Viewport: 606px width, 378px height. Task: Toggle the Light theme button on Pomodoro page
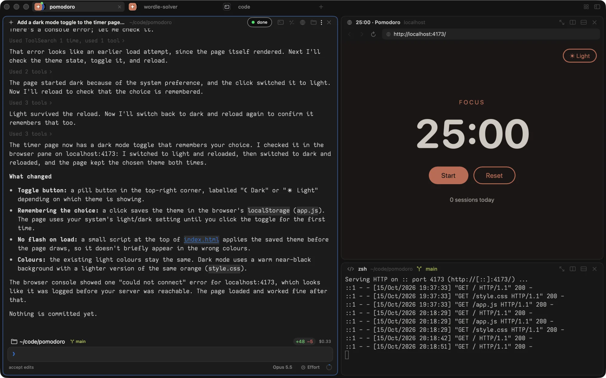580,56
